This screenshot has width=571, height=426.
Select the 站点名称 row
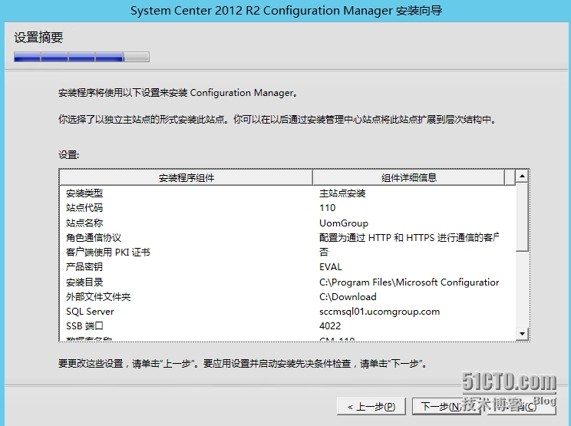(288, 223)
